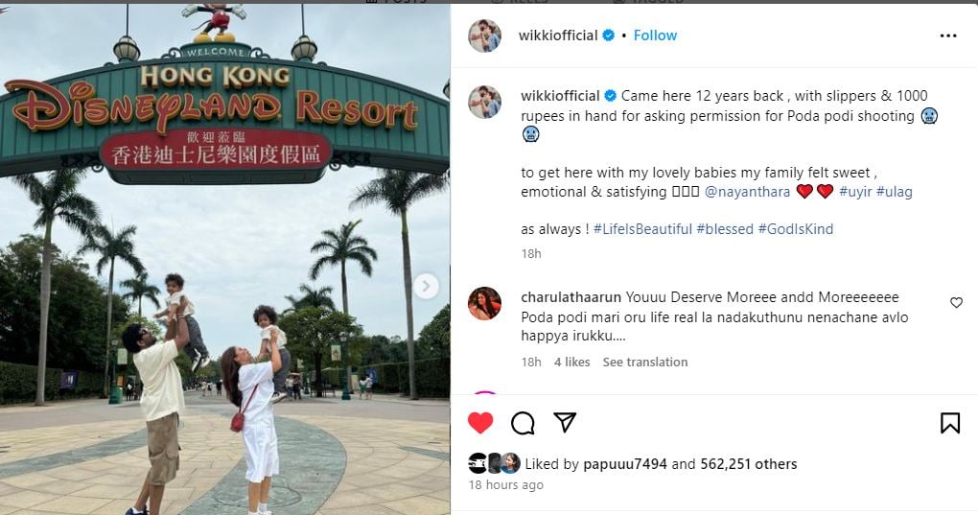Image resolution: width=978 pixels, height=515 pixels.
Task: Open papuuu7494 liker profile
Action: click(625, 464)
